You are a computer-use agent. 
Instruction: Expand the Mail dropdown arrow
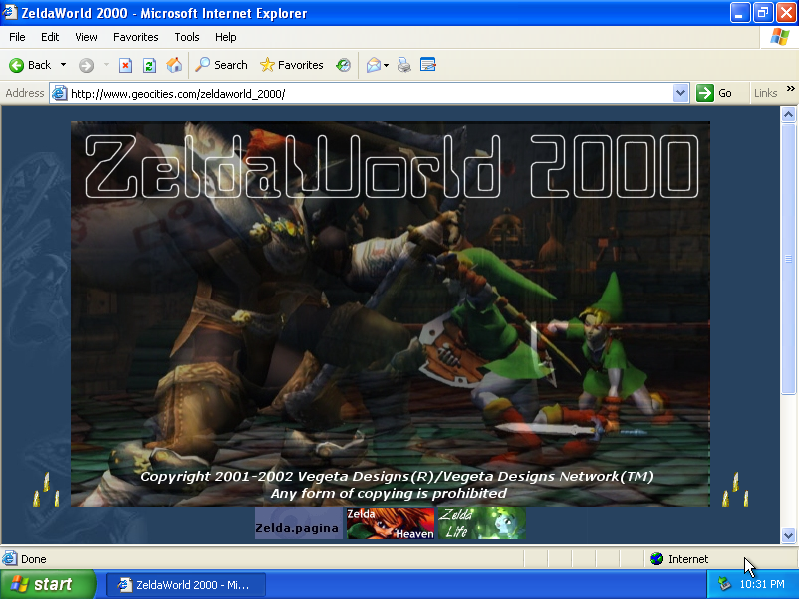click(x=386, y=65)
